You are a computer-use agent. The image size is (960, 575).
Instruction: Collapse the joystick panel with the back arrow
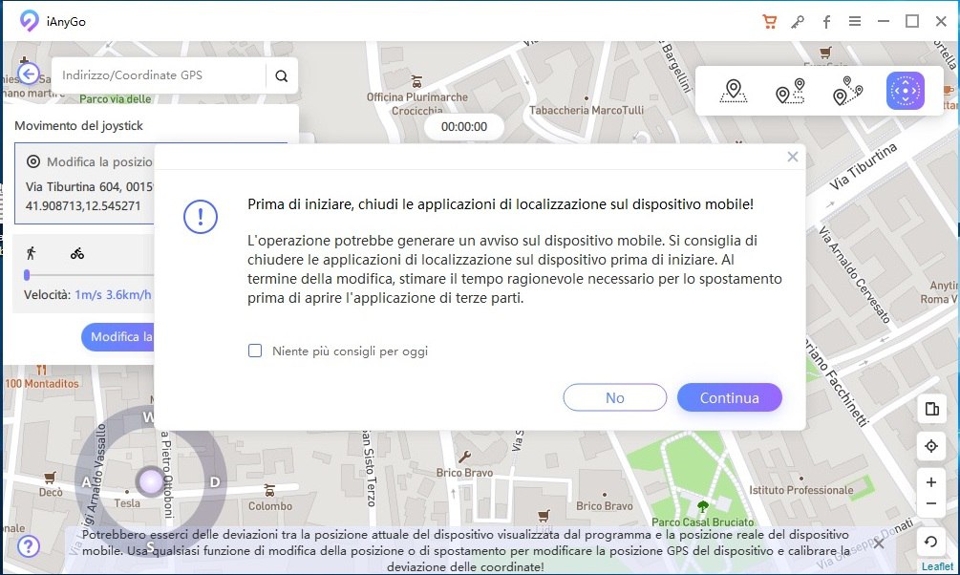(28, 74)
